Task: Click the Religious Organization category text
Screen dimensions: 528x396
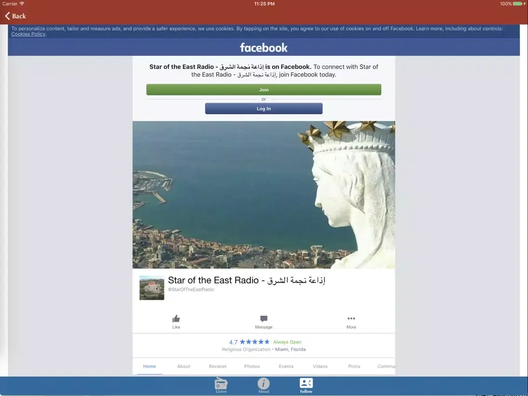Action: coord(246,349)
